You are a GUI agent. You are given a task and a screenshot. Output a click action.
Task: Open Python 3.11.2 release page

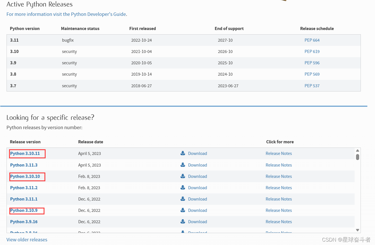(24, 188)
